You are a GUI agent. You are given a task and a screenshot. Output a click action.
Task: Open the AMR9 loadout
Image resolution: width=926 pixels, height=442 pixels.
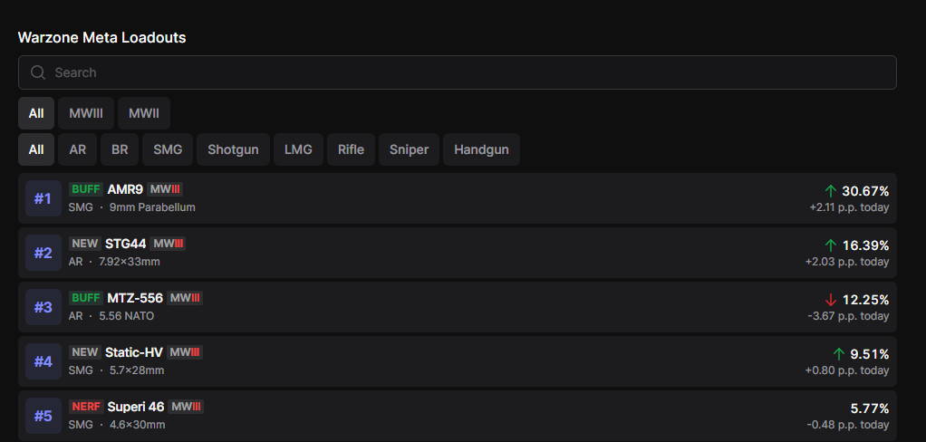tap(457, 198)
